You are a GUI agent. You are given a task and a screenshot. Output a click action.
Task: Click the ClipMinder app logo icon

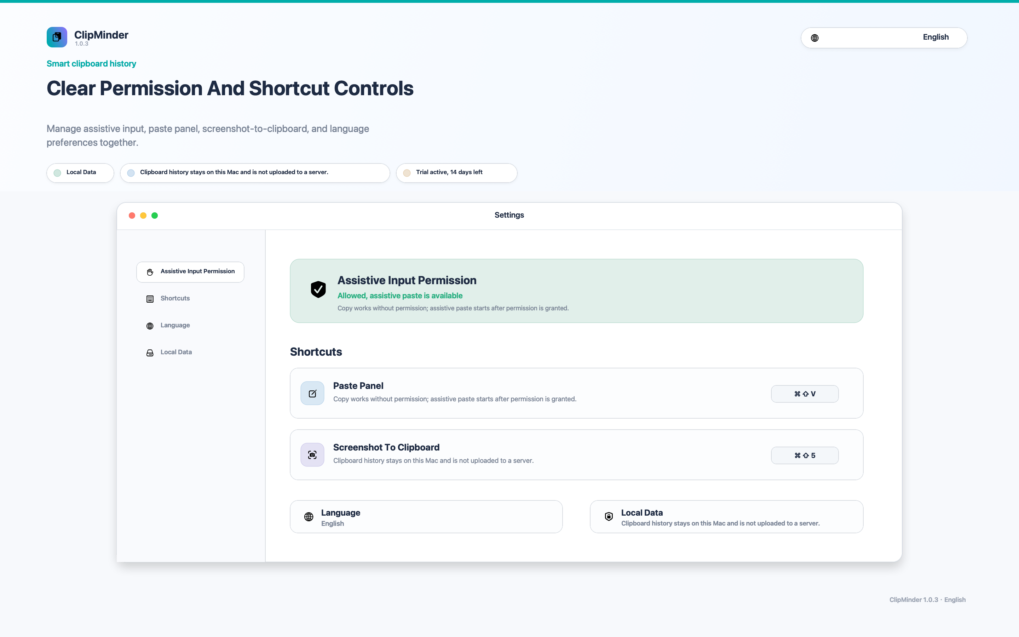click(x=57, y=37)
